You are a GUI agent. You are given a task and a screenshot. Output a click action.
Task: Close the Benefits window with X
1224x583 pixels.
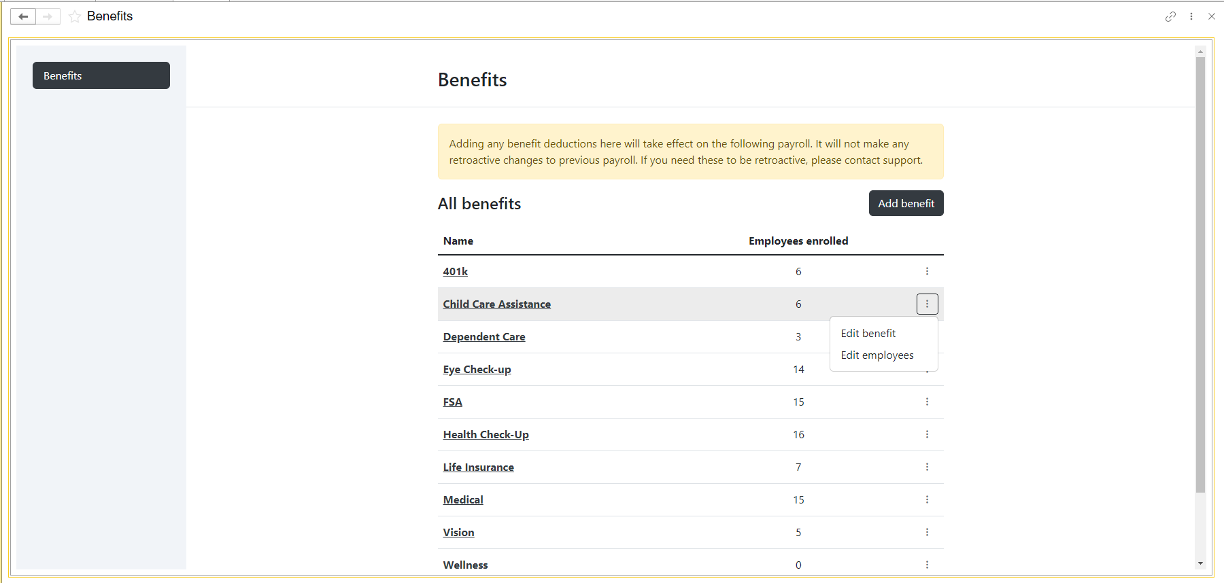1212,16
